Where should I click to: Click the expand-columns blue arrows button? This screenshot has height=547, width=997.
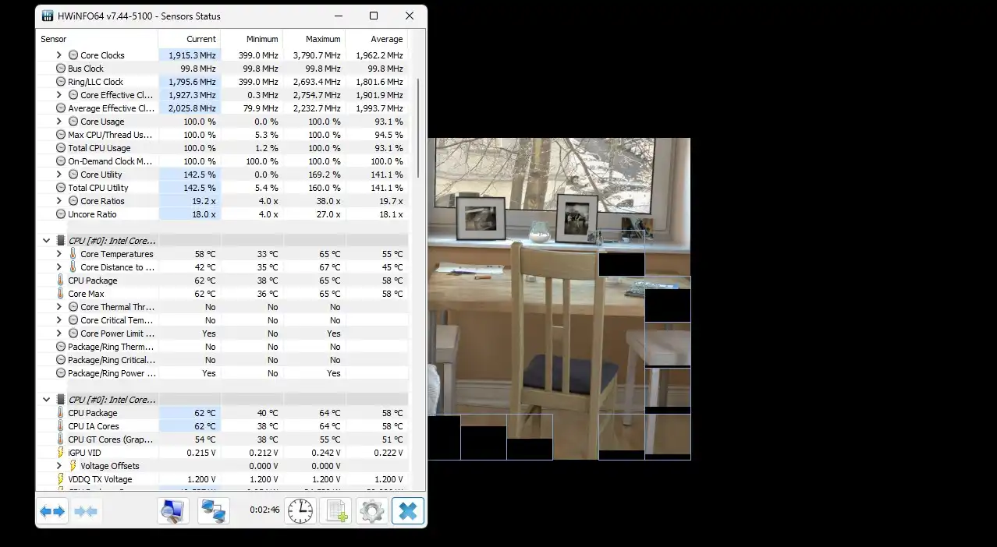52,511
